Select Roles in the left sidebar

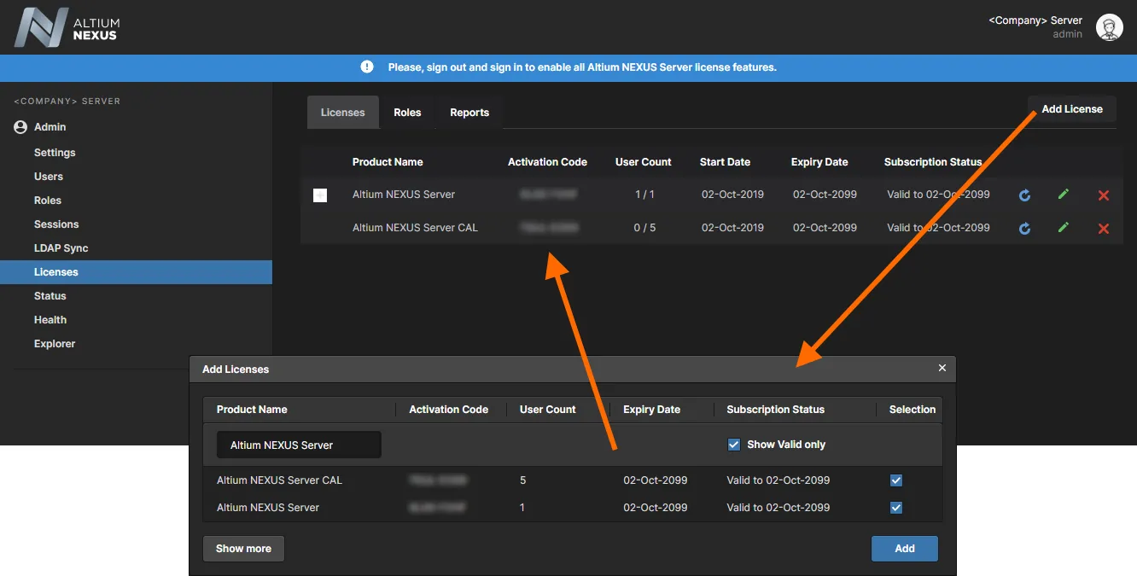point(48,201)
